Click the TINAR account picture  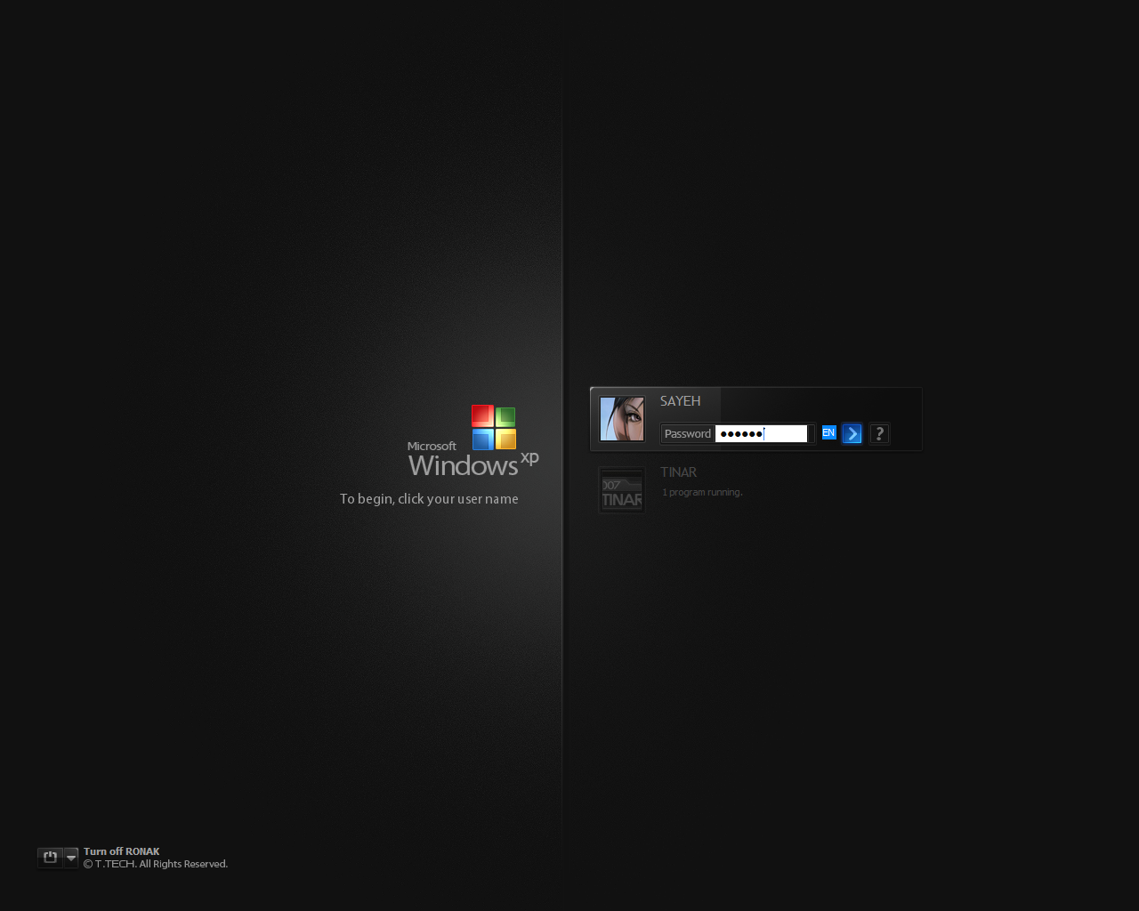coord(622,490)
